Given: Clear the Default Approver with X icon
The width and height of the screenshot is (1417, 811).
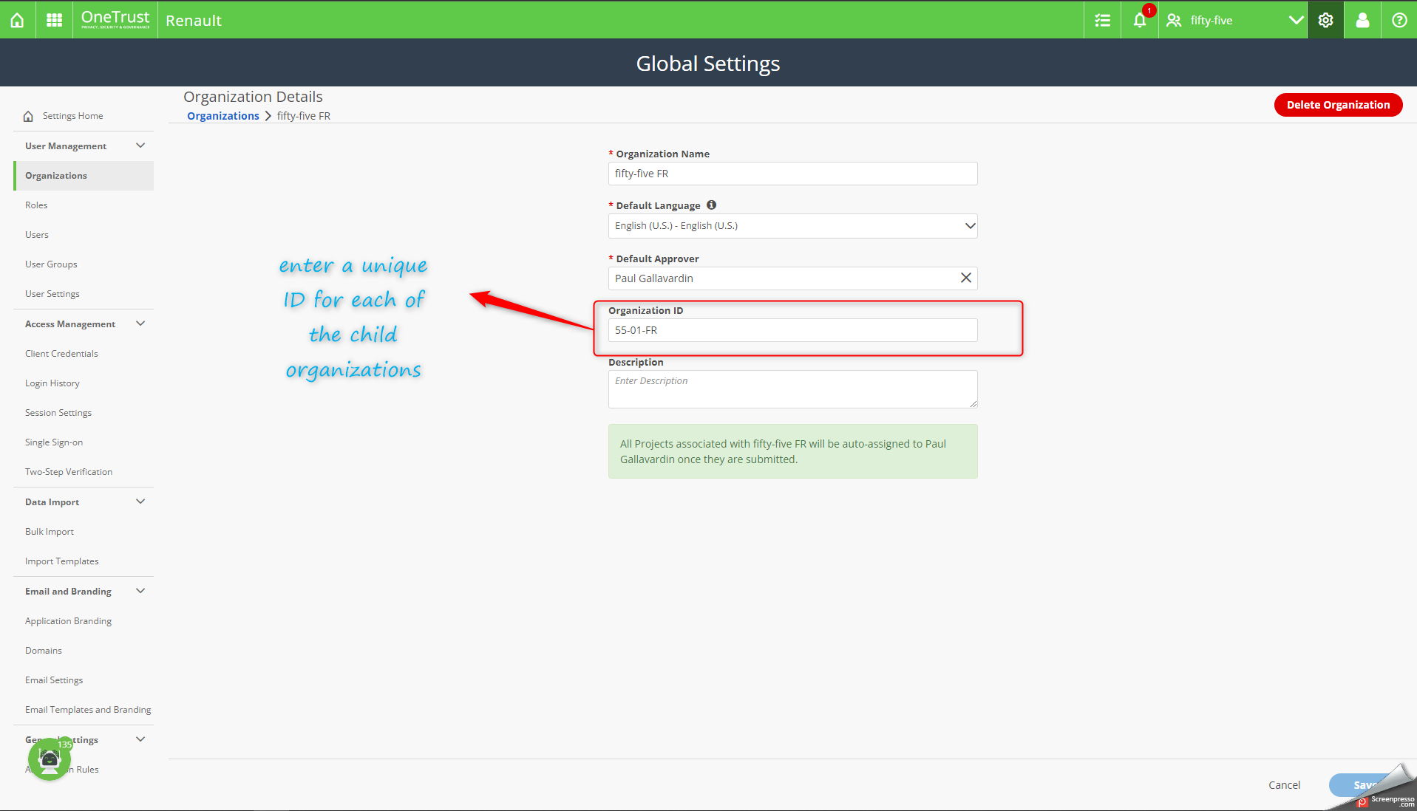Looking at the screenshot, I should tap(965, 278).
